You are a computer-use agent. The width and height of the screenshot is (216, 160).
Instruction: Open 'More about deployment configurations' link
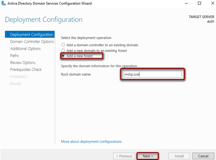(x=91, y=142)
